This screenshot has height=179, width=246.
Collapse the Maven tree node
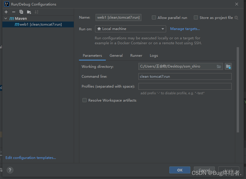point(6,18)
